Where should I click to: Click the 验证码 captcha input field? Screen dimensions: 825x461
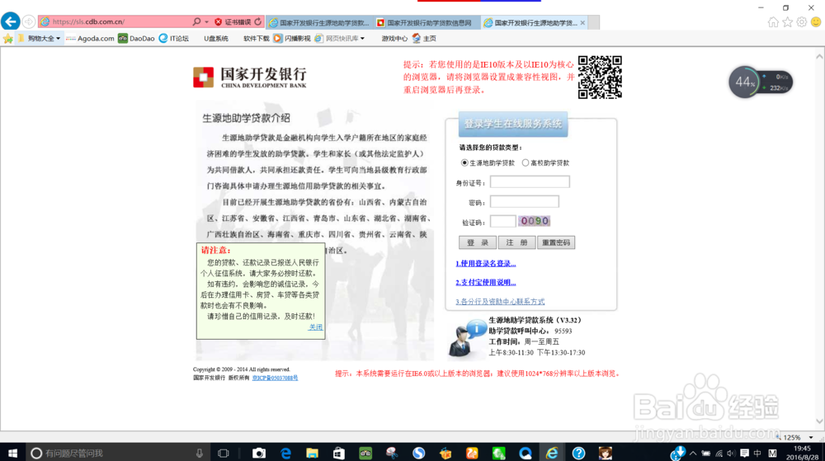tap(503, 221)
